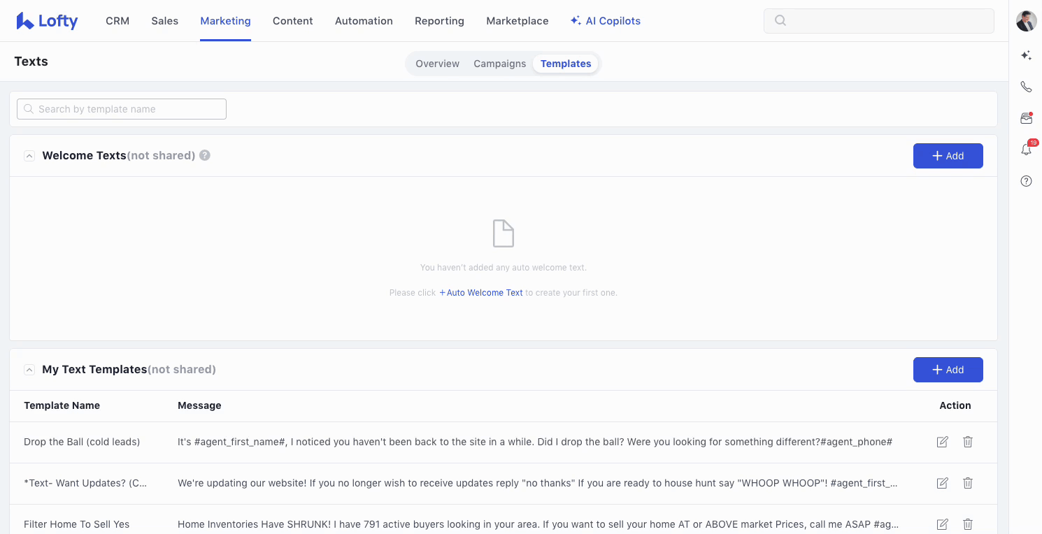Viewport: 1042px width, 534px height.
Task: Switch to the Overview tab
Action: (437, 64)
